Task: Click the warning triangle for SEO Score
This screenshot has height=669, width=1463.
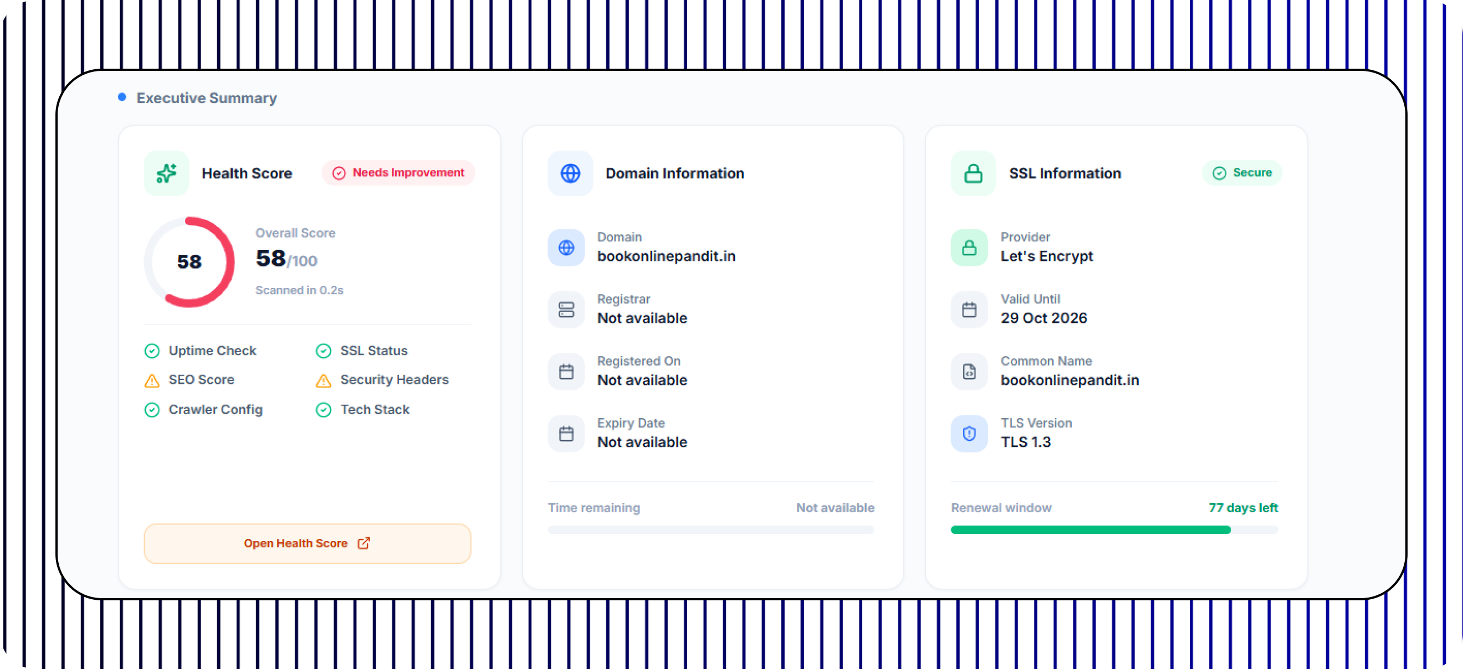Action: (152, 381)
